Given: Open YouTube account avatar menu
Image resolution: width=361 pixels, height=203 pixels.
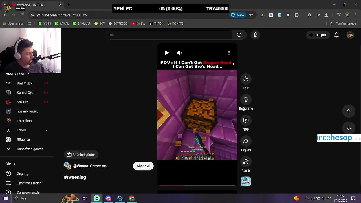Looking at the screenshot, I should click(x=350, y=35).
